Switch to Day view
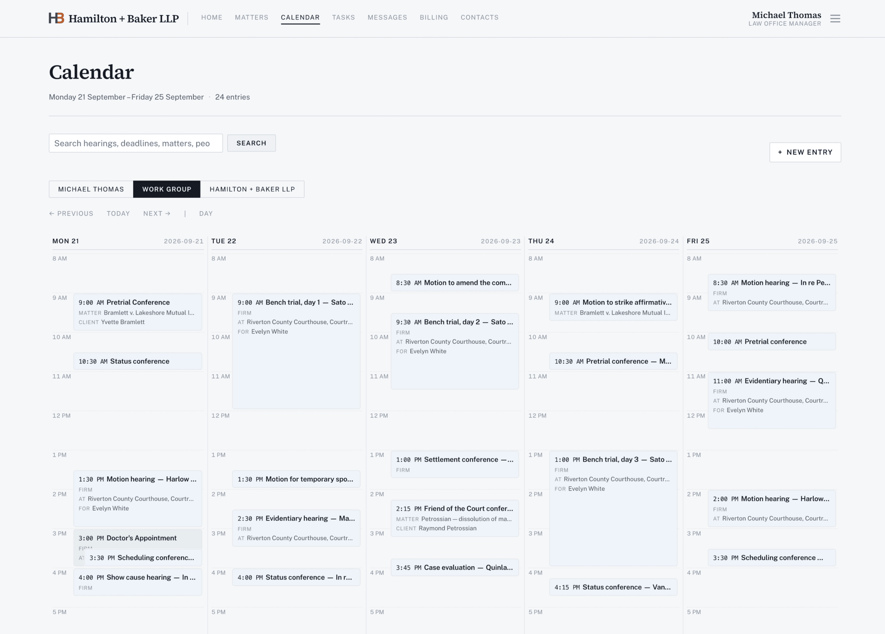 (x=206, y=213)
